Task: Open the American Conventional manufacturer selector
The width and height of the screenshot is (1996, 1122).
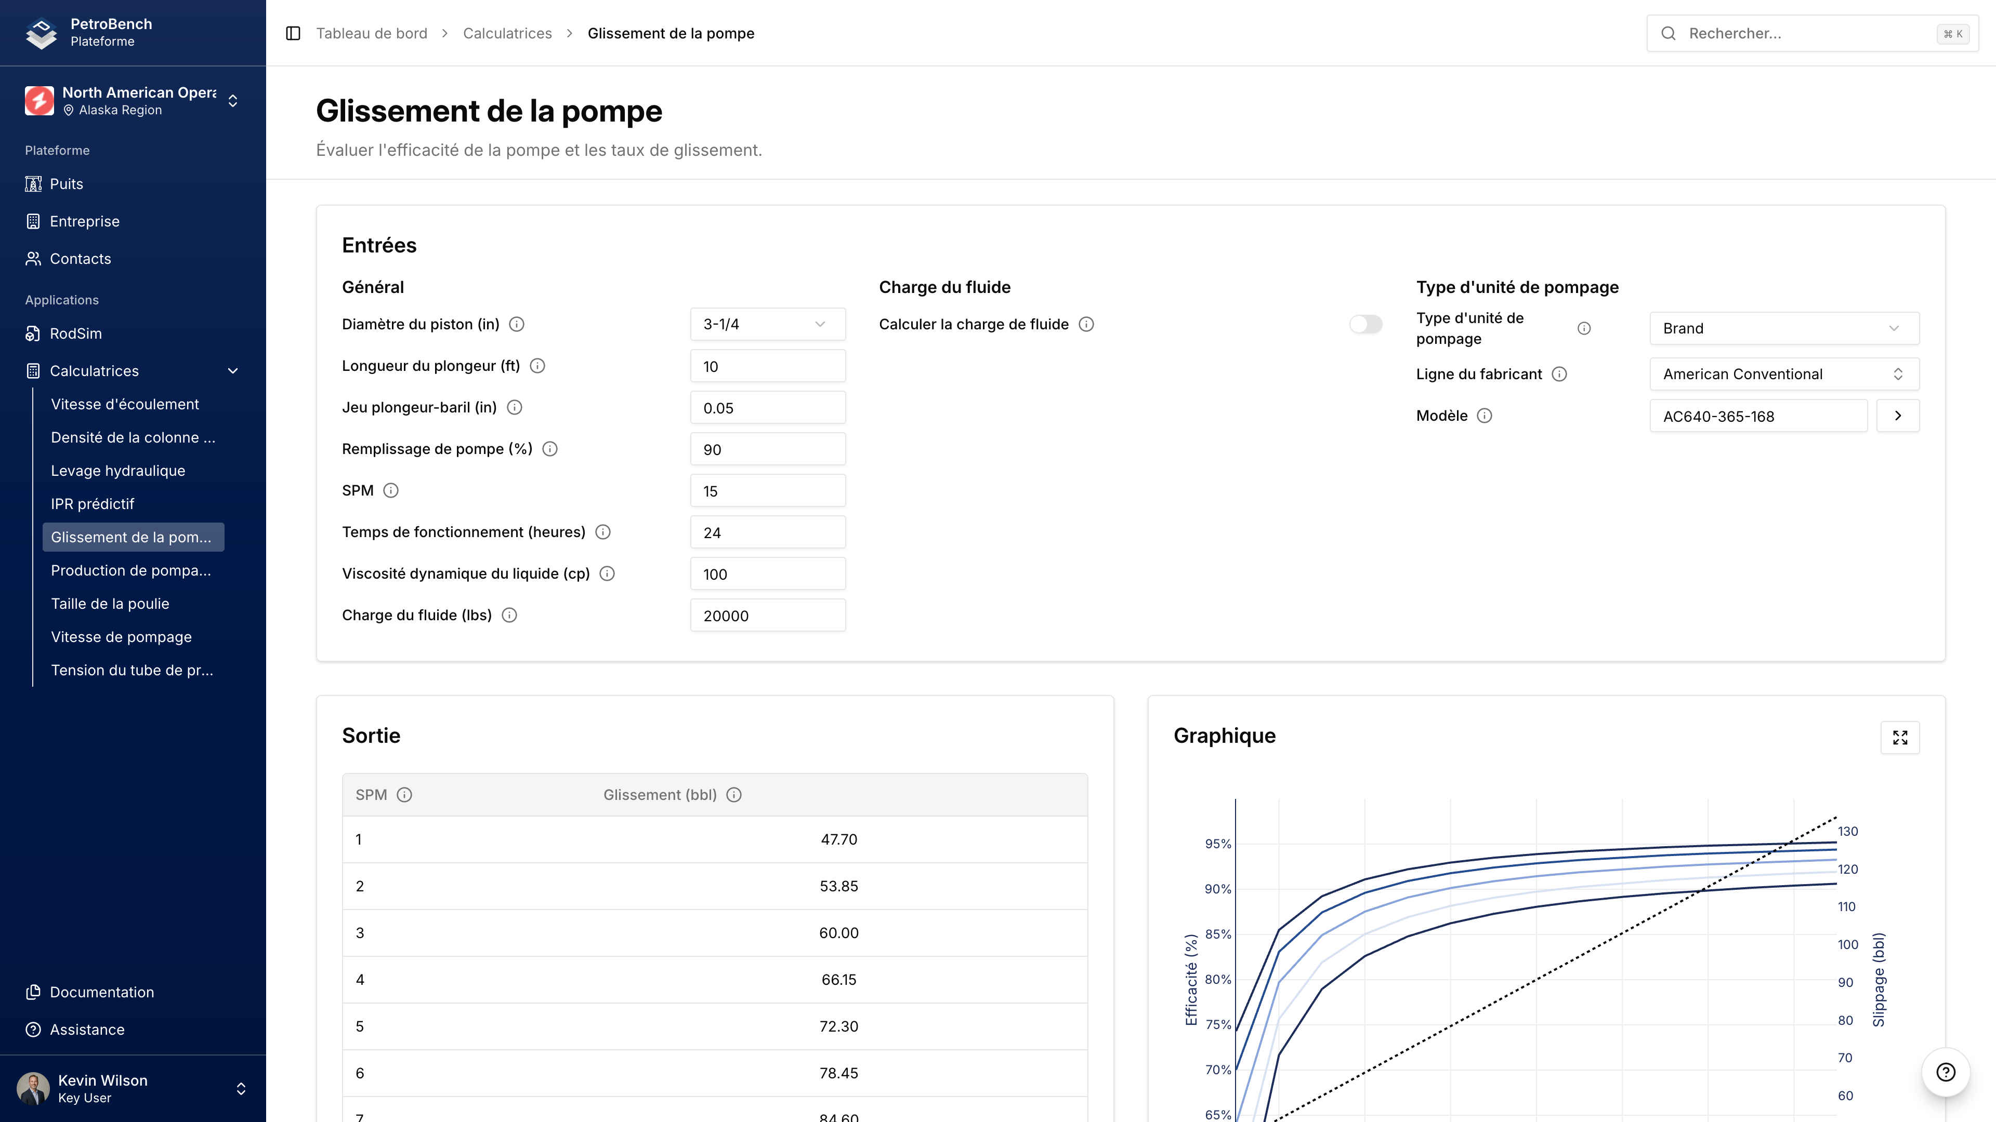Action: [1784, 374]
